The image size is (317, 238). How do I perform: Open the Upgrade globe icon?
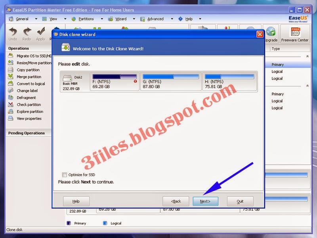tap(271, 32)
